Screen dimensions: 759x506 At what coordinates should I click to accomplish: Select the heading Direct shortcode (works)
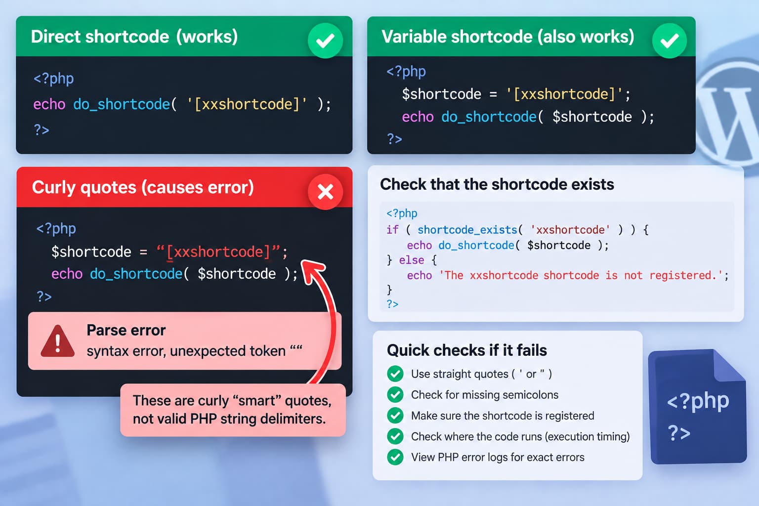(134, 37)
